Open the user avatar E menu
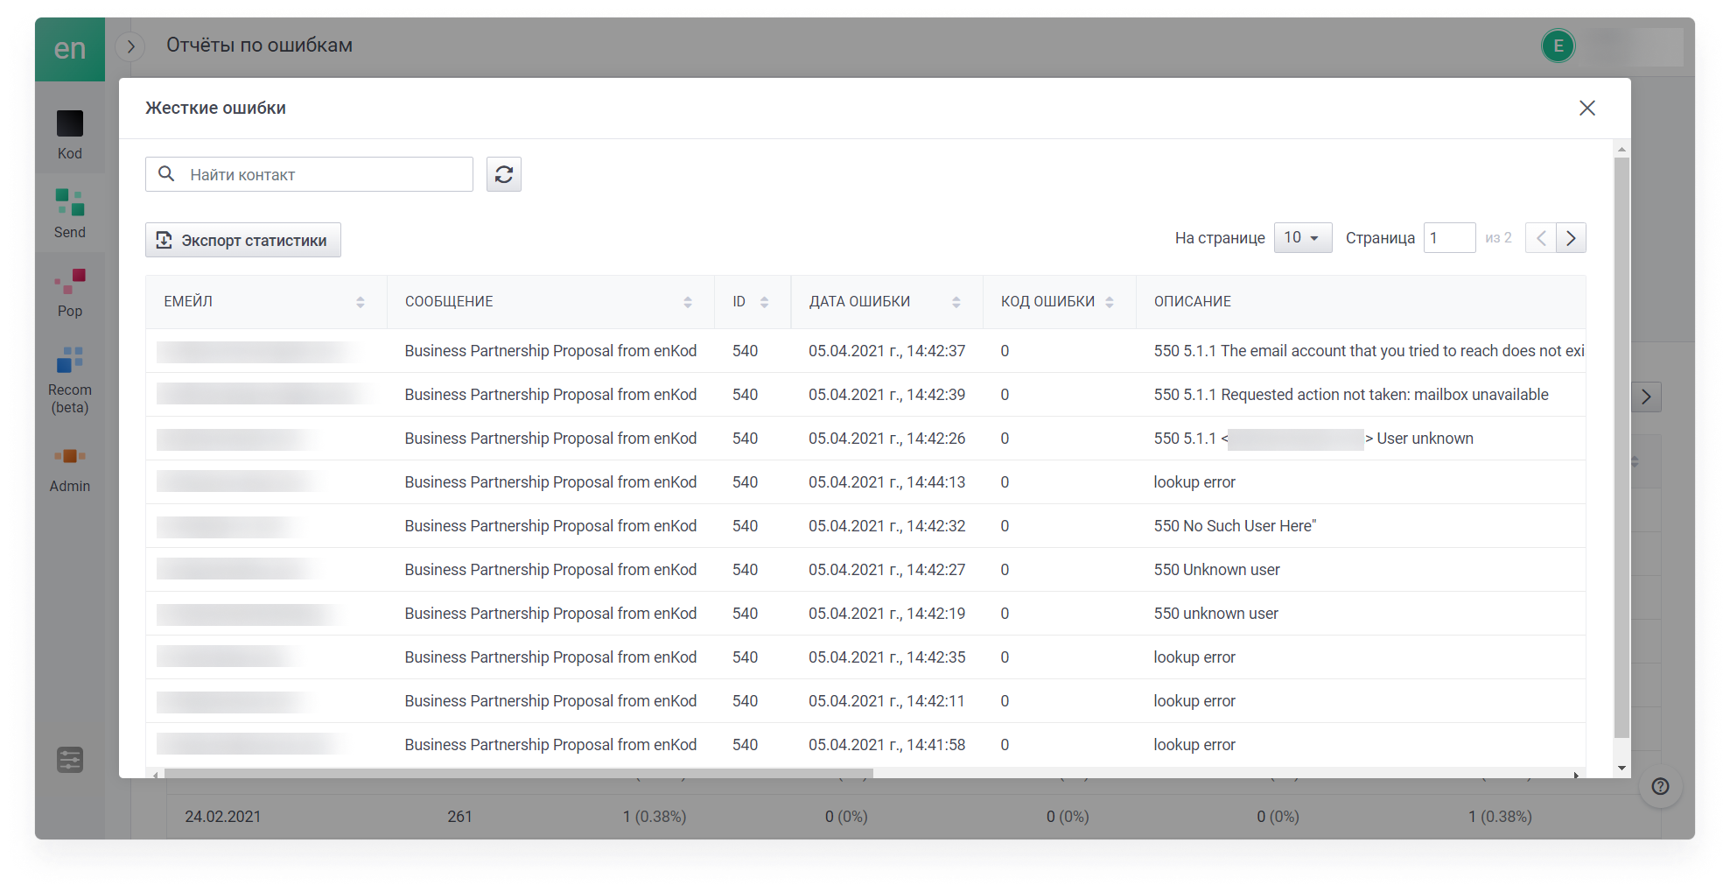Screen dimensions: 1730x892 (1558, 46)
